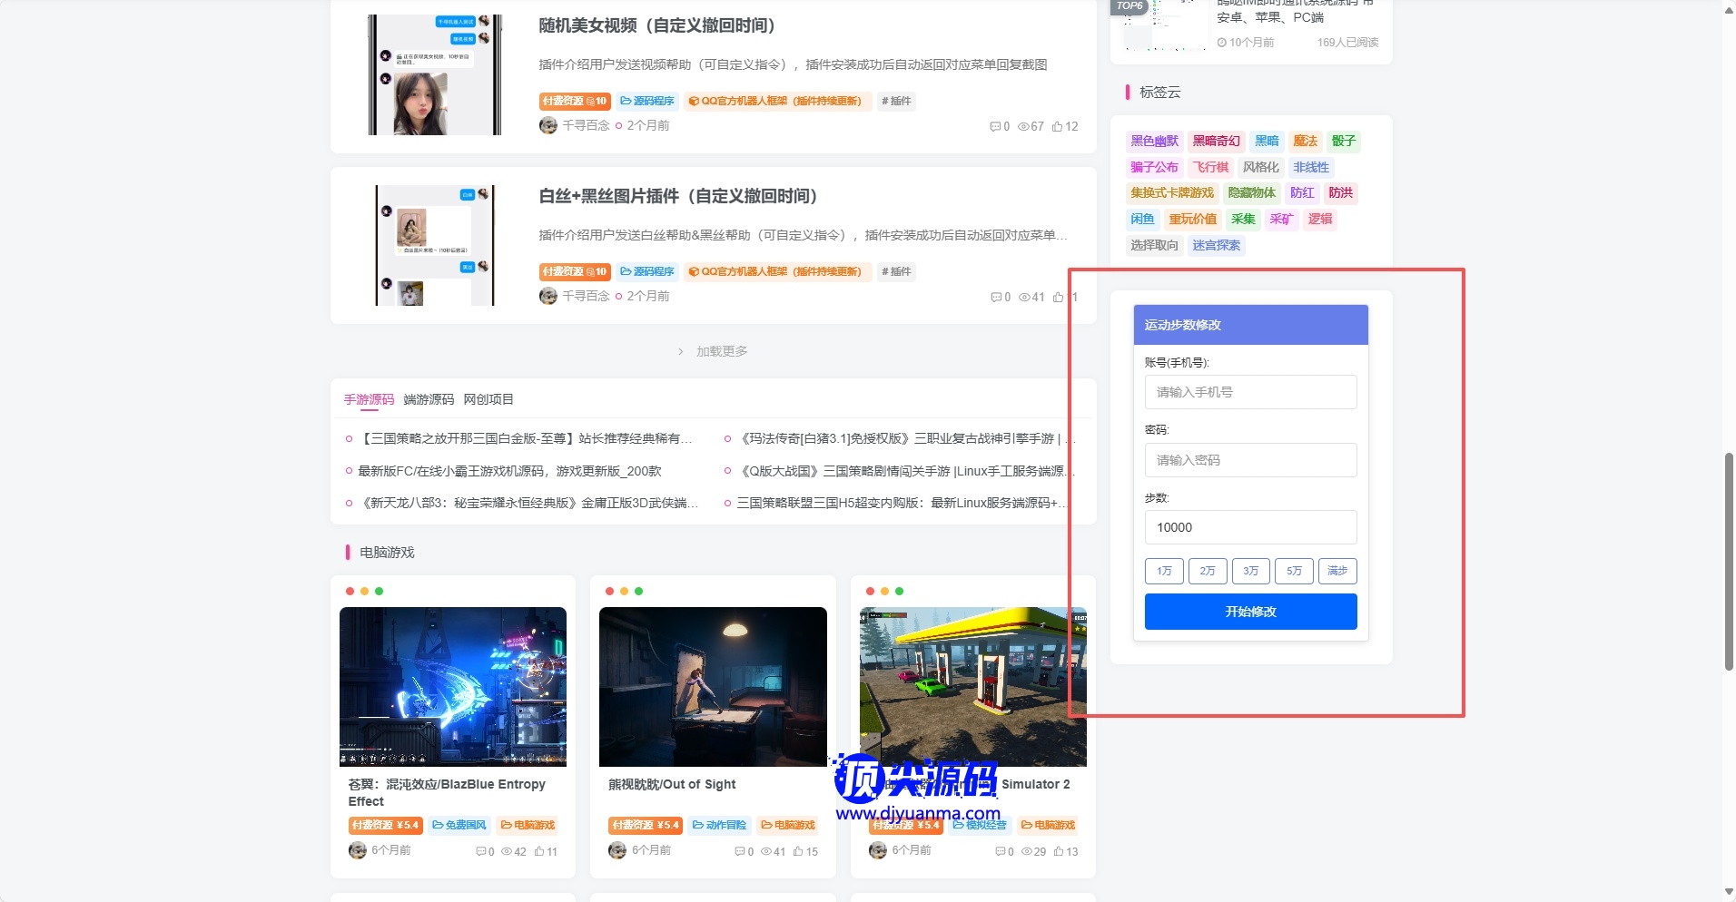Click into the 请输入密码 password field
Screen dimensions: 1736x902
point(1250,460)
